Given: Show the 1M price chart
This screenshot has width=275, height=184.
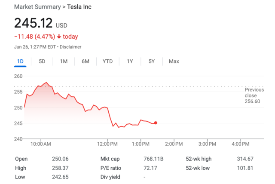Looking at the screenshot, I should click(64, 61).
